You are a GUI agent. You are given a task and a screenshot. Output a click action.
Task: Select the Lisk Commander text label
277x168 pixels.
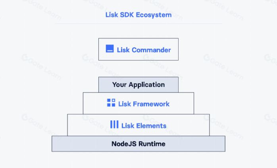[144, 50]
